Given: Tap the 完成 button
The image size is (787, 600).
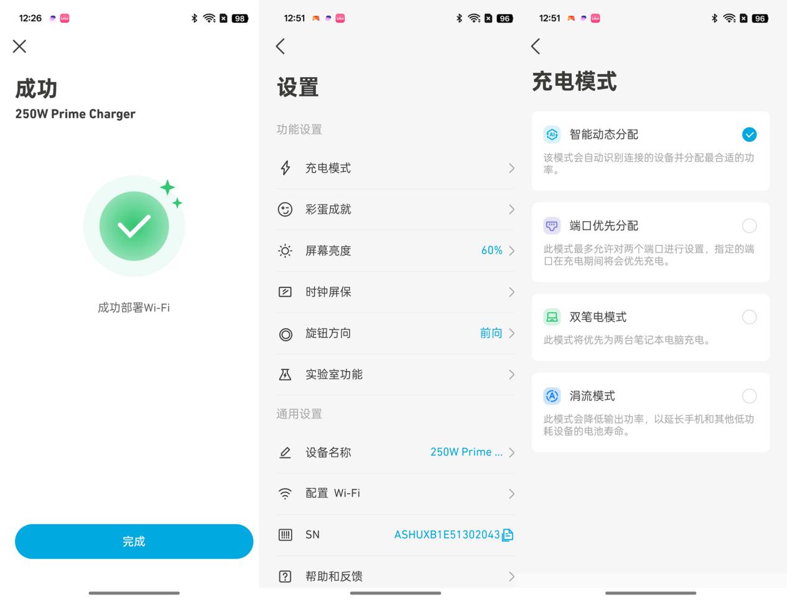Looking at the screenshot, I should [x=134, y=541].
